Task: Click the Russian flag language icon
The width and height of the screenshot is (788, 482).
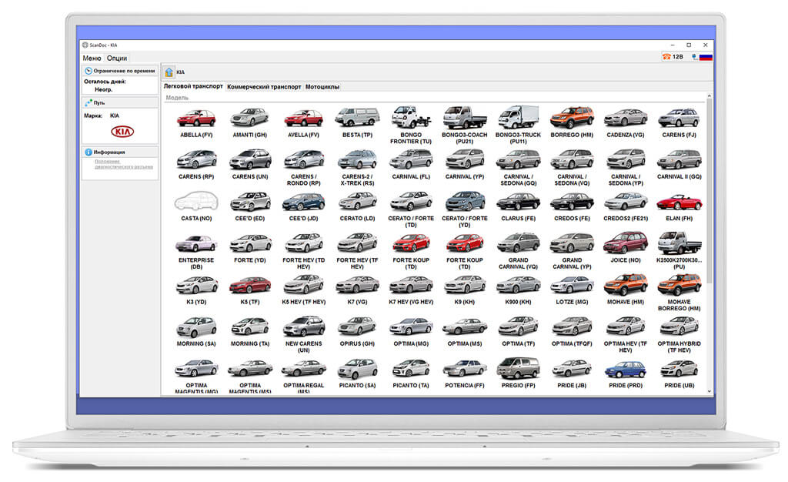Action: pos(706,57)
